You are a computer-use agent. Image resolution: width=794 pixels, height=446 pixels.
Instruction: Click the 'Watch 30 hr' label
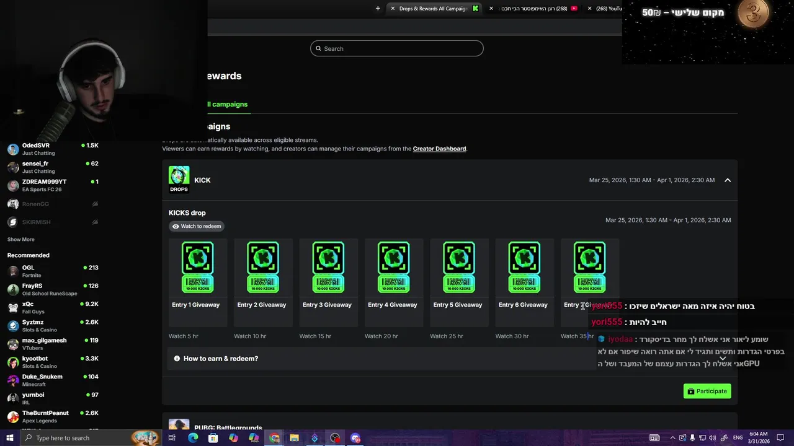pyautogui.click(x=512, y=336)
